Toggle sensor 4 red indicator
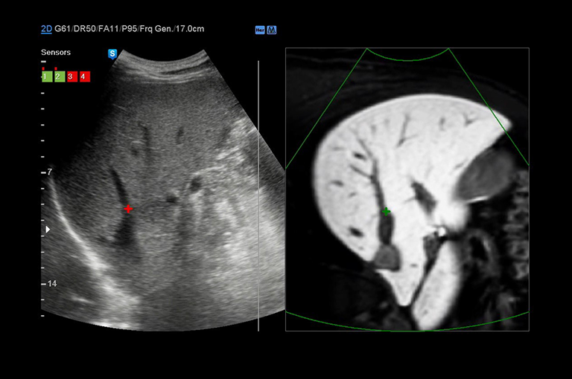Screen dimensions: 572x379 (x=84, y=77)
